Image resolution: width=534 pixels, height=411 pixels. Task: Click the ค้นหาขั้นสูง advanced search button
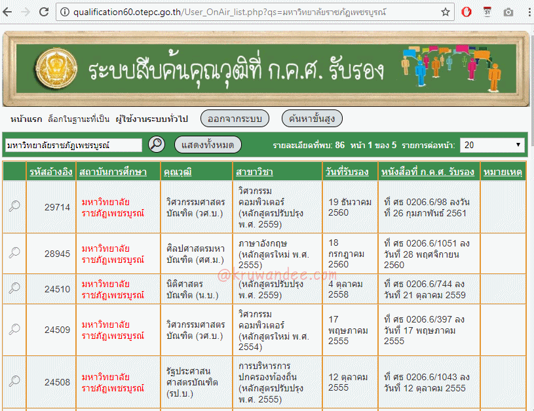pos(312,119)
